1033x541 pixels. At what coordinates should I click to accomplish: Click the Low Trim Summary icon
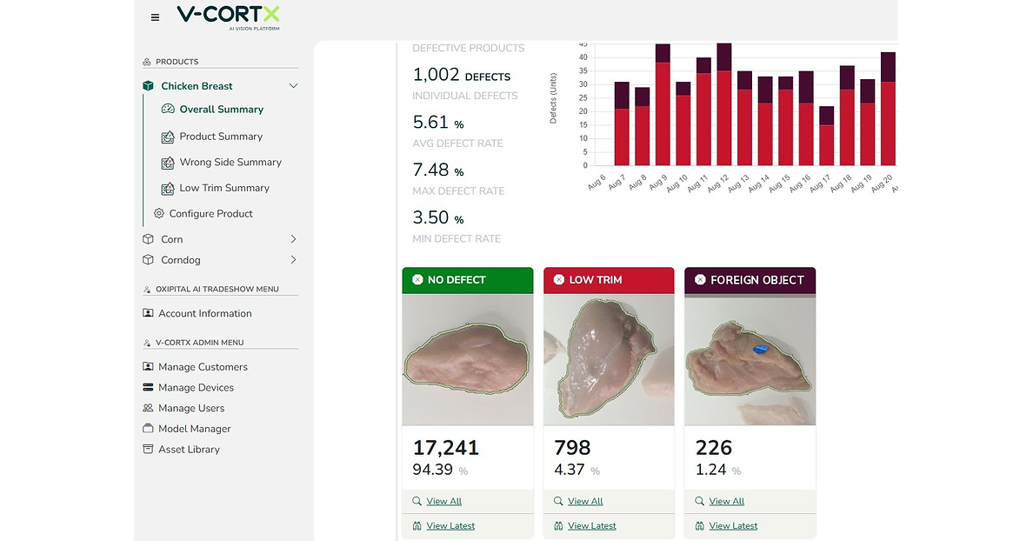click(x=168, y=189)
